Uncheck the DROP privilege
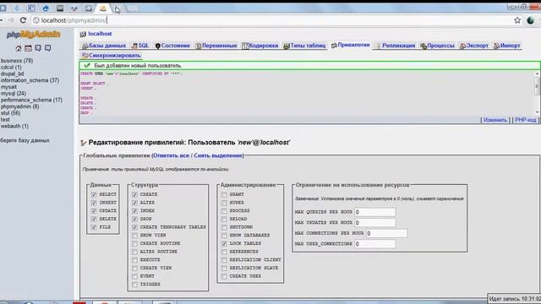 [x=135, y=220]
